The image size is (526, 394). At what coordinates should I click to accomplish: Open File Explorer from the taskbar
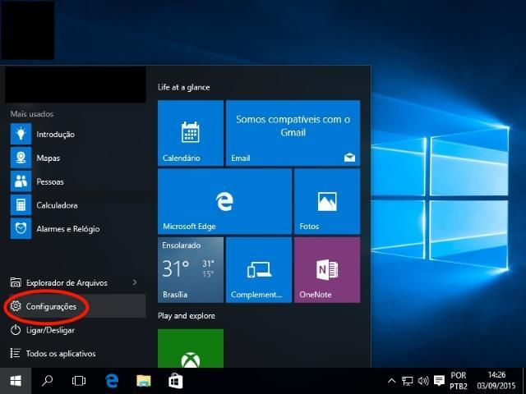144,381
